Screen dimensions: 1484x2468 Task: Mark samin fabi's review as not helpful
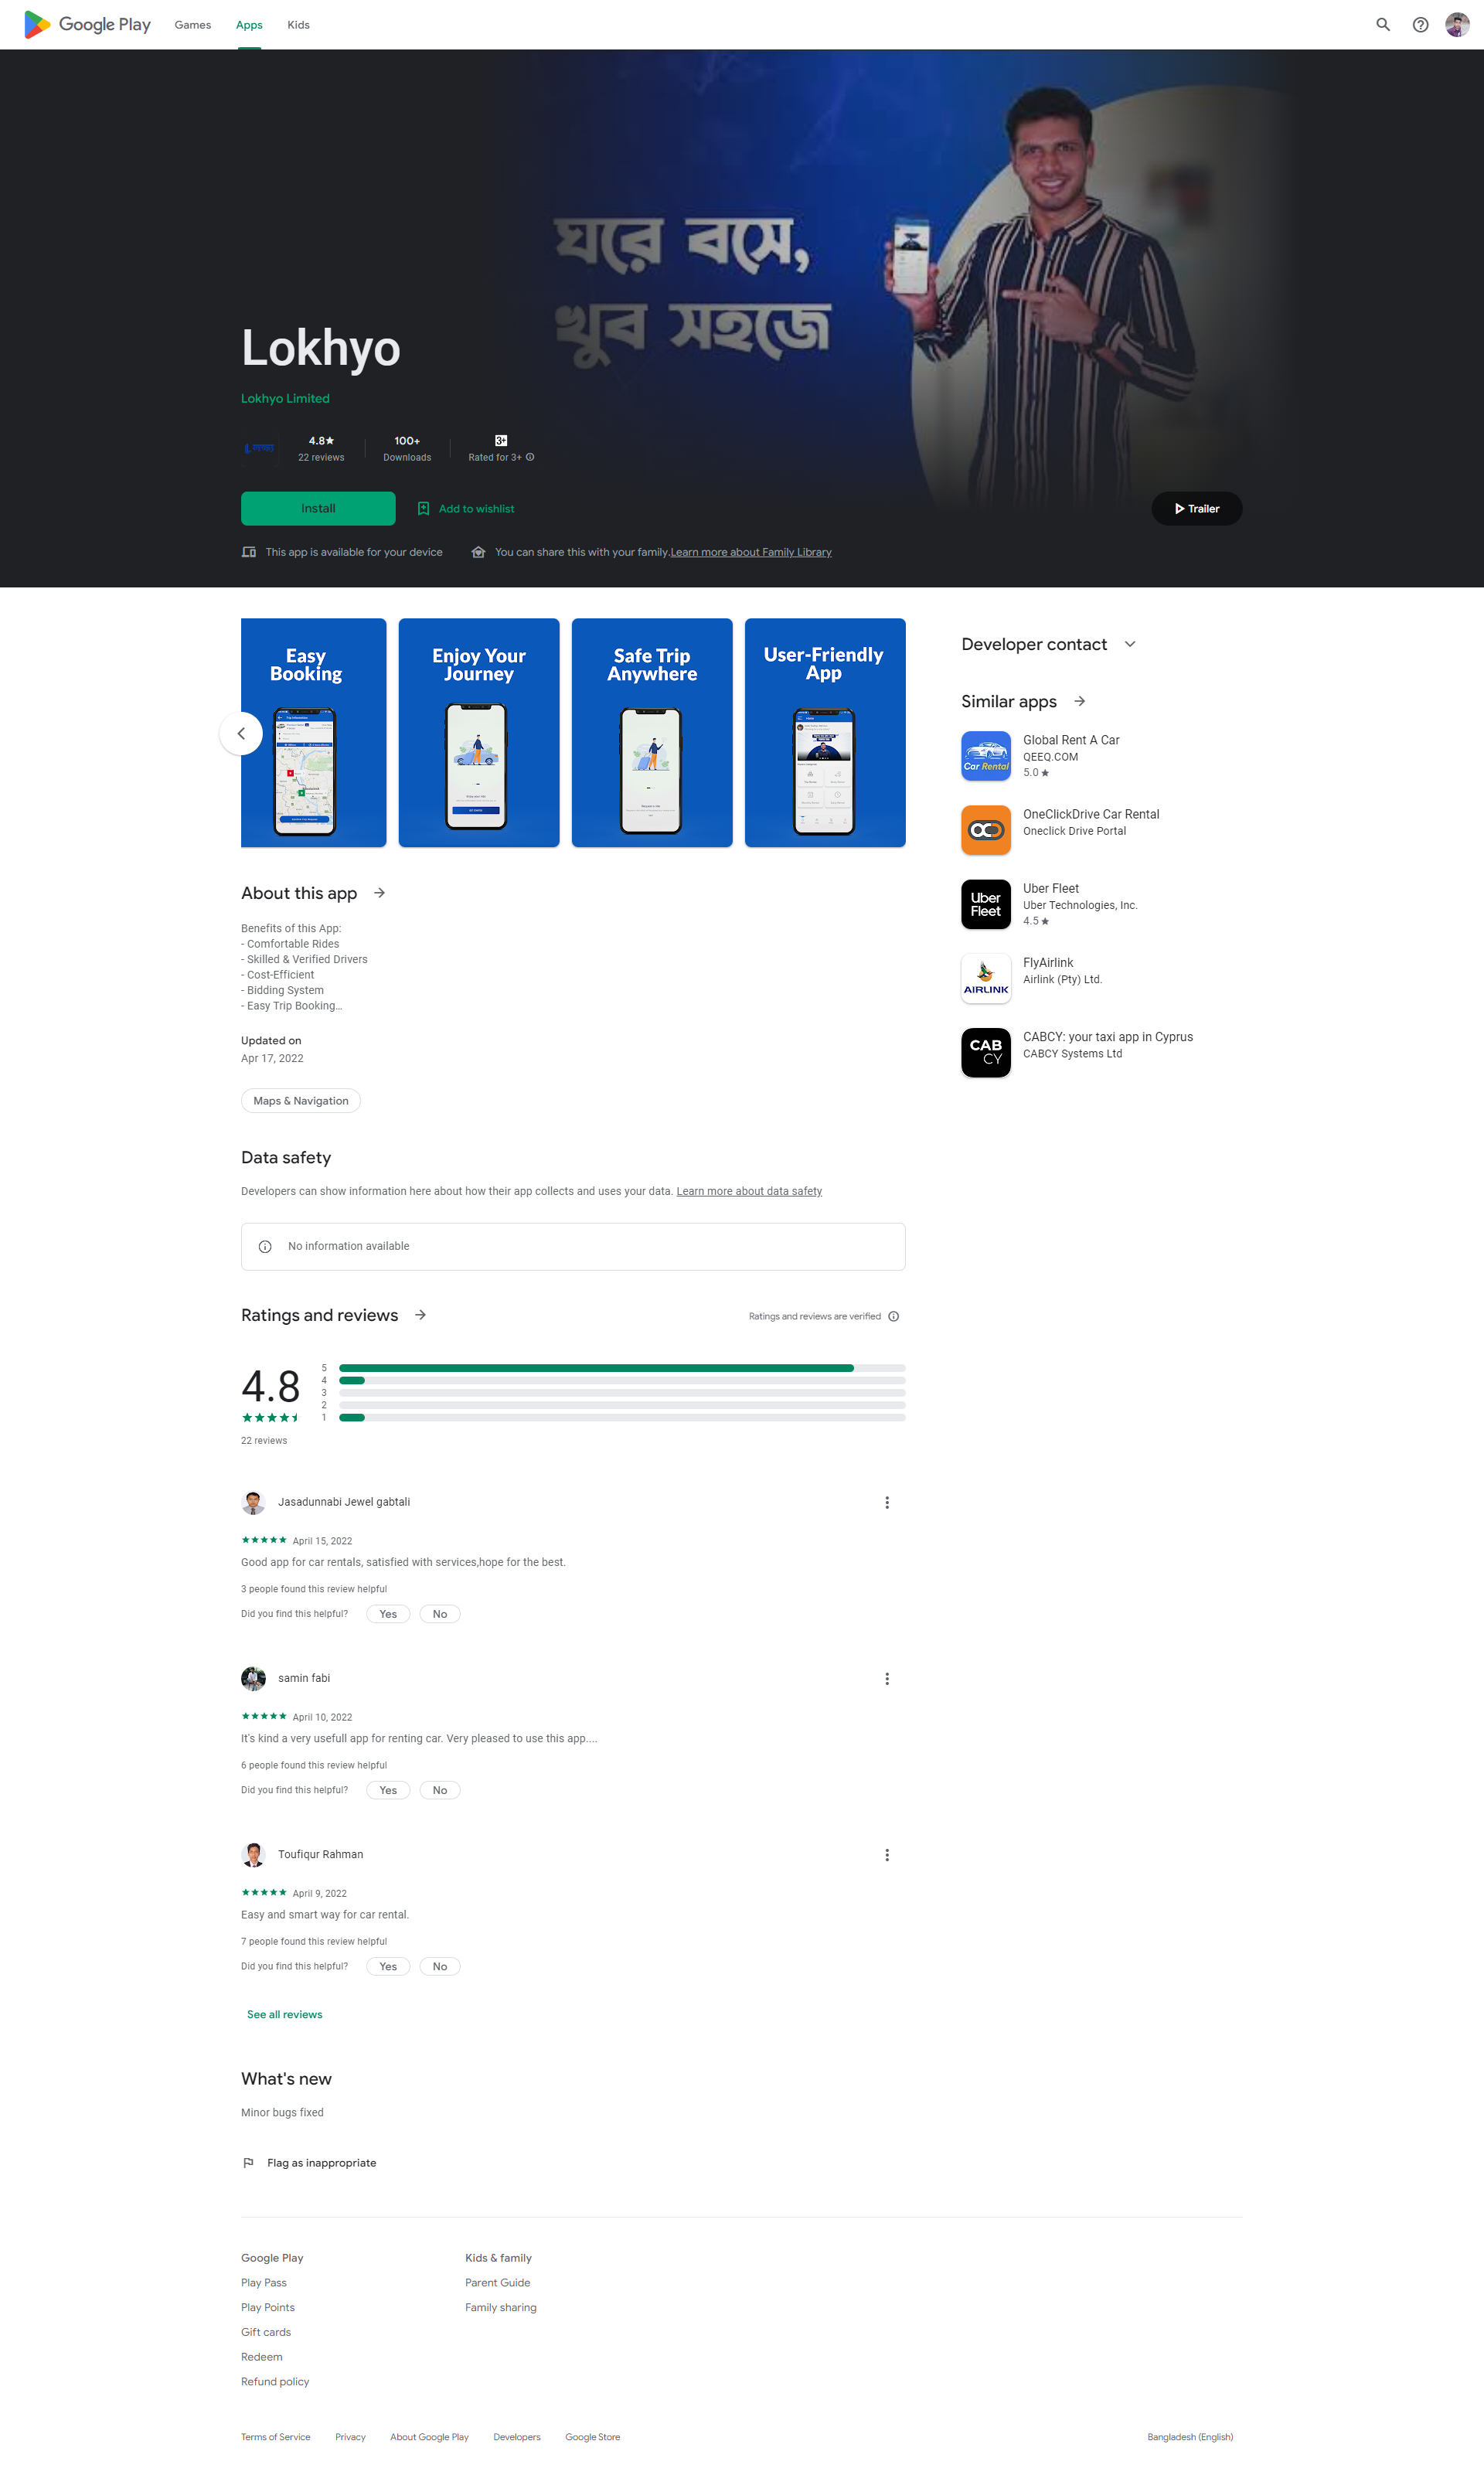coord(439,1790)
